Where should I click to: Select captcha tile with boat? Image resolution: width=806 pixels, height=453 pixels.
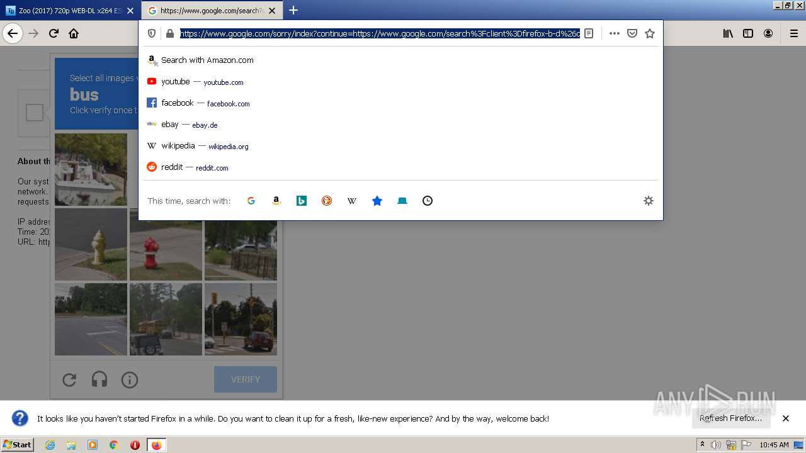click(x=91, y=169)
